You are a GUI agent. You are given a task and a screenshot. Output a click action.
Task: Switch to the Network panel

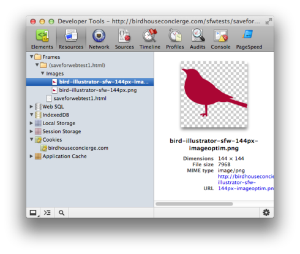point(99,39)
